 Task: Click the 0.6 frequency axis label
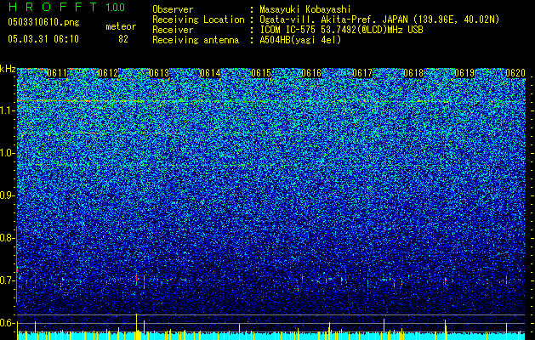7,323
